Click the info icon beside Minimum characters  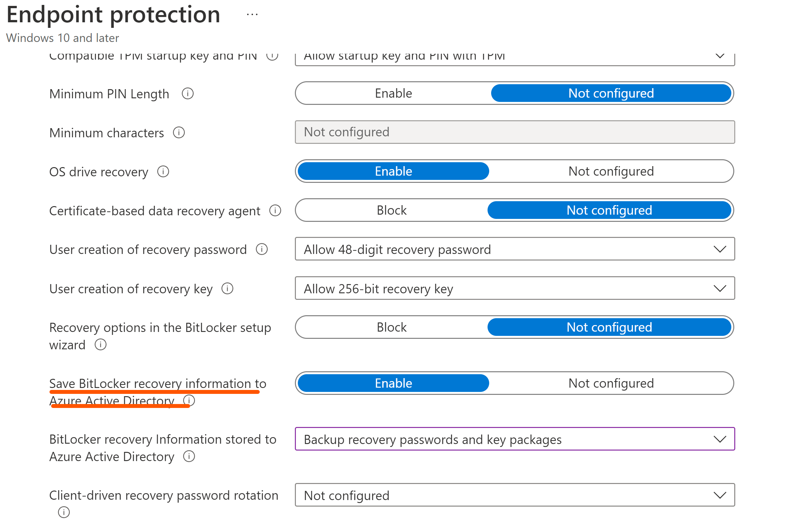coord(179,133)
